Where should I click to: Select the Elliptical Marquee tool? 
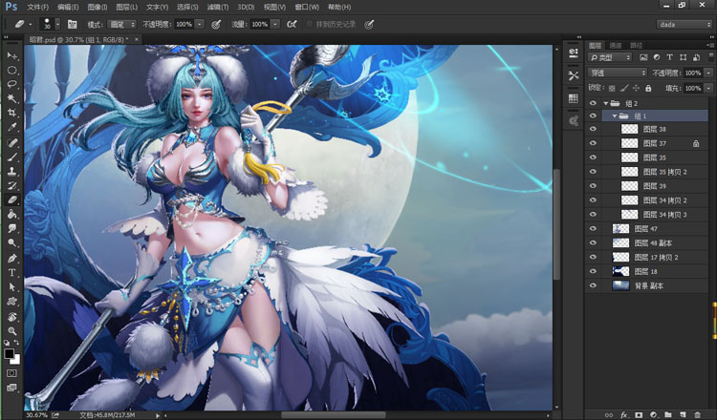(x=11, y=71)
